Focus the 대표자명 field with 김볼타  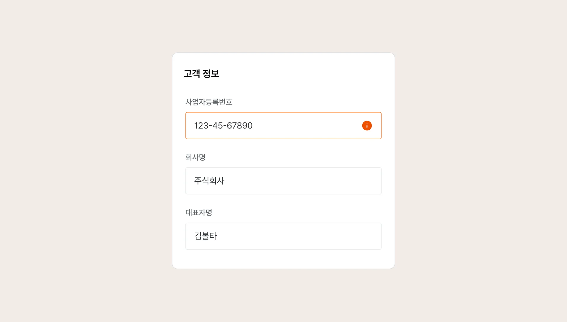click(x=283, y=236)
